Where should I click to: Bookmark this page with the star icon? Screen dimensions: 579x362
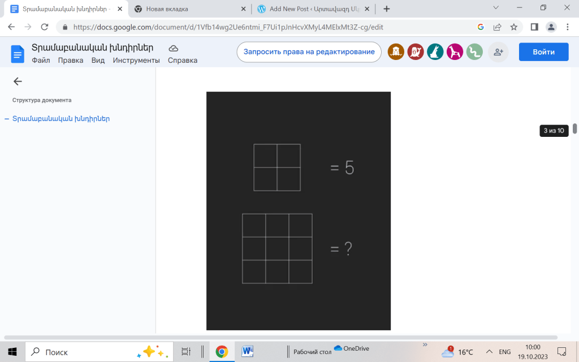pyautogui.click(x=513, y=27)
